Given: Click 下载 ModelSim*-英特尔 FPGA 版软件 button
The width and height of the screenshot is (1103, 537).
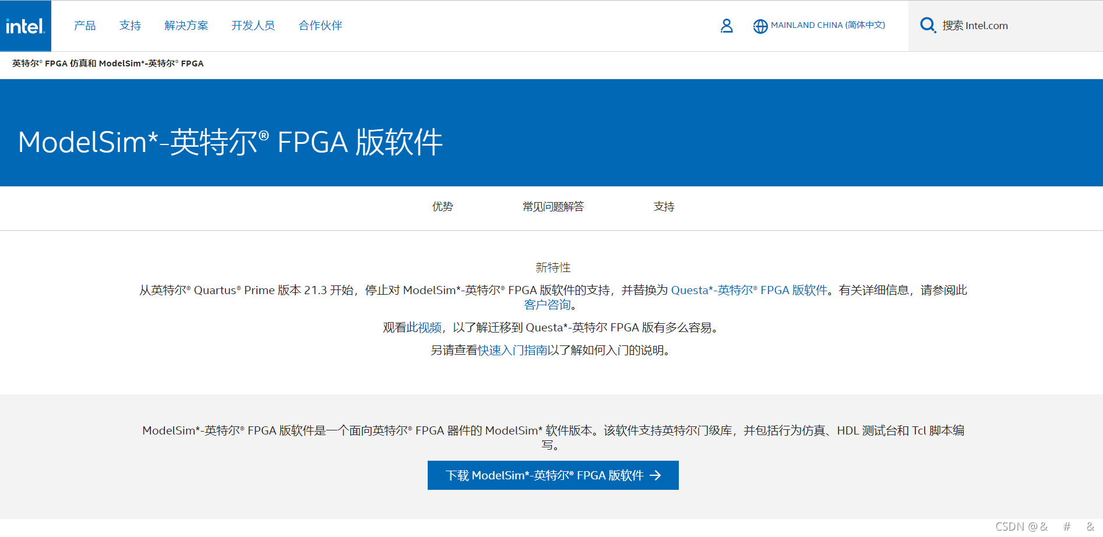Looking at the screenshot, I should click(553, 475).
